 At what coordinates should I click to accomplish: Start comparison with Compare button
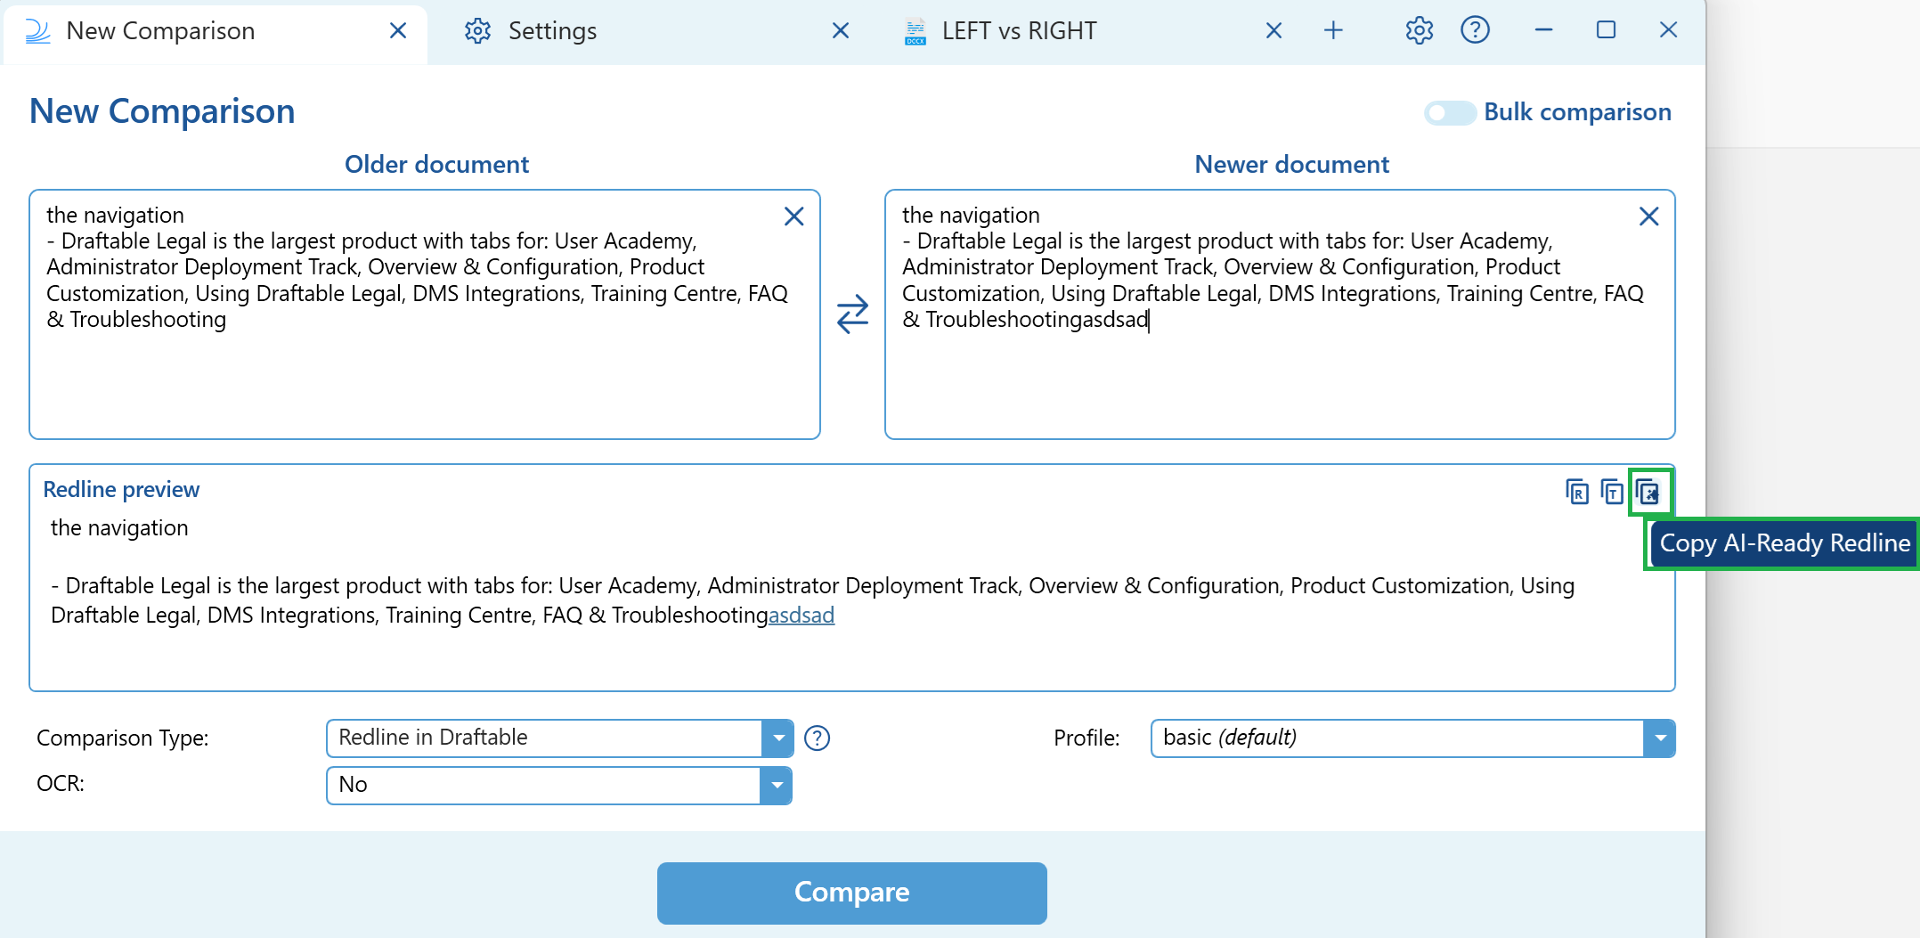pos(851,893)
